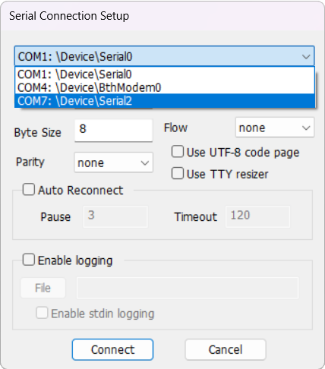Image resolution: width=325 pixels, height=369 pixels.
Task: Select COM7: \Device\Serial2 from the list
Action: pyautogui.click(x=165, y=101)
